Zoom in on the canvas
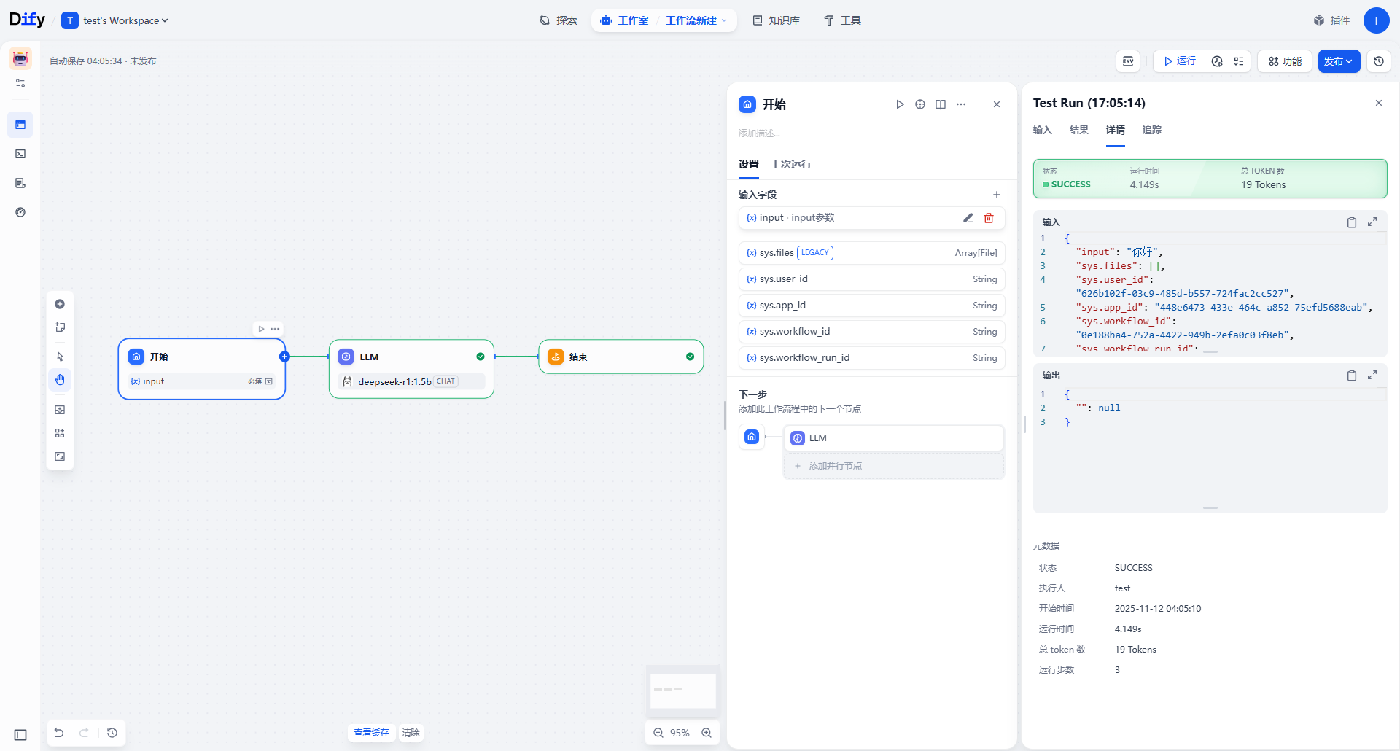The width and height of the screenshot is (1400, 751). point(707,733)
